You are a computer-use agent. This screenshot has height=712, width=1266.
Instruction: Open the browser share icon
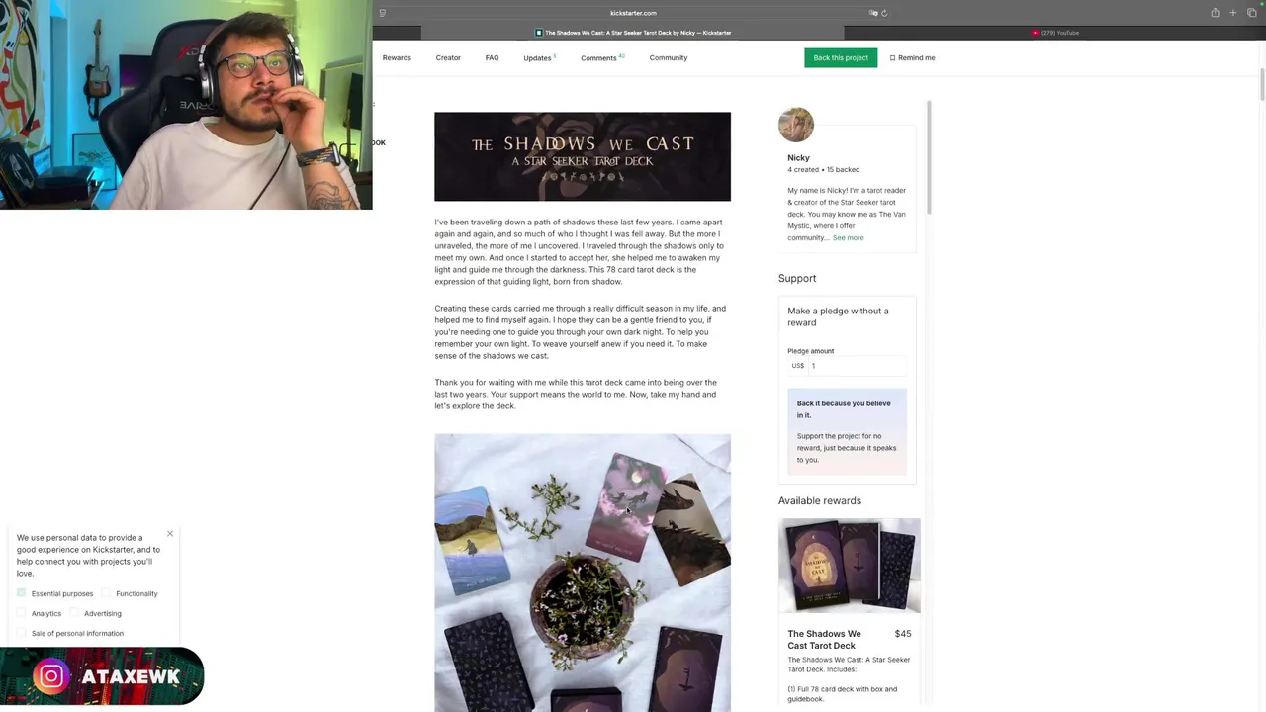coord(1215,13)
